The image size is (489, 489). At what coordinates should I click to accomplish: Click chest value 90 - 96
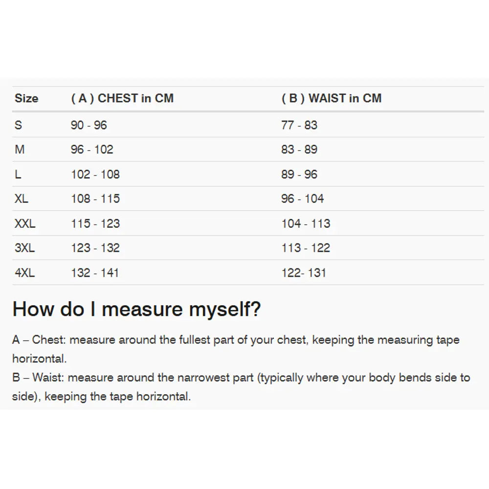[x=89, y=125]
